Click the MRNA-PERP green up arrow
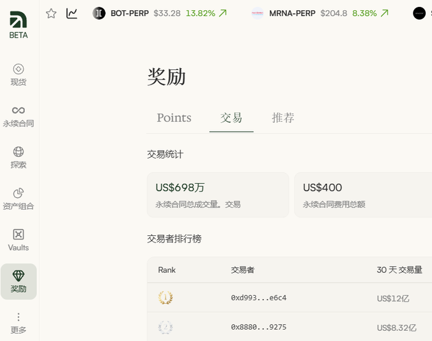Viewport: 432px width, 341px height. (x=384, y=13)
